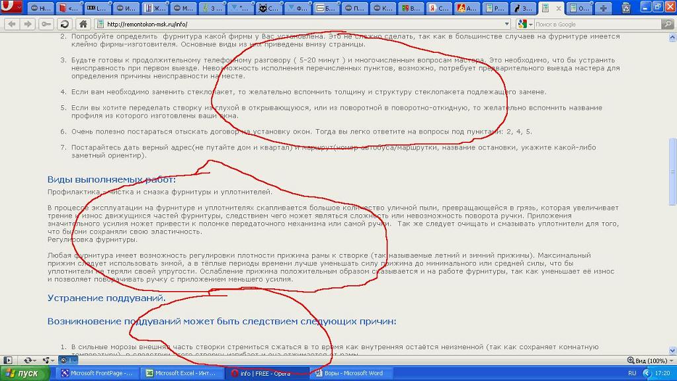Click the paragraph starting В процессе эксплуатации
The height and width of the screenshot is (381, 677).
(x=333, y=220)
